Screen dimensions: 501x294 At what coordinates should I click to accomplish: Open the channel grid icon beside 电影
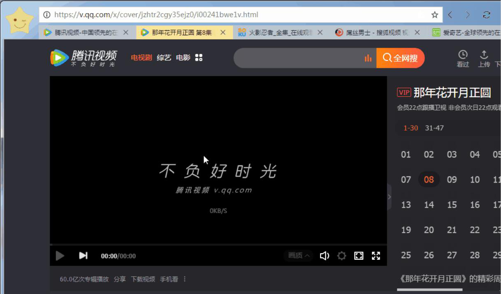tap(198, 58)
